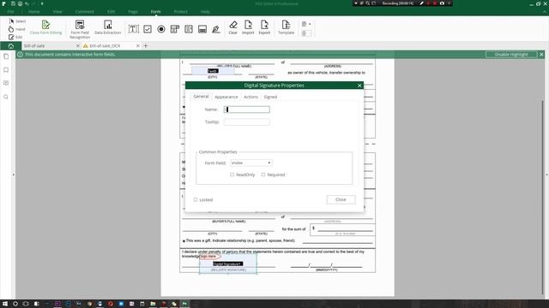The image size is (549, 308).
Task: Select the Radio Button field tool
Action: click(x=161, y=29)
